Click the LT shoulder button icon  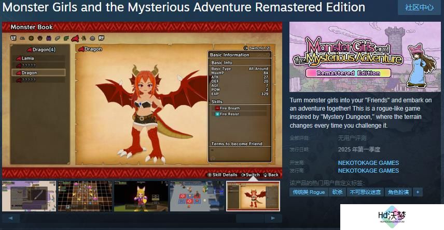(x=13, y=38)
